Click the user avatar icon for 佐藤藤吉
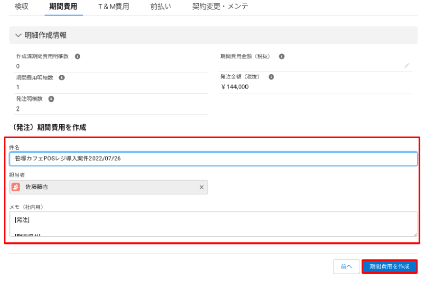 point(16,187)
